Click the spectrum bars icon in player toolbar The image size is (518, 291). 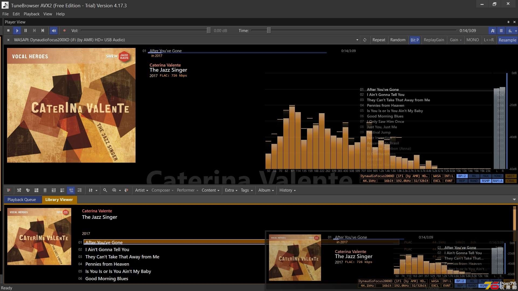tap(510, 31)
